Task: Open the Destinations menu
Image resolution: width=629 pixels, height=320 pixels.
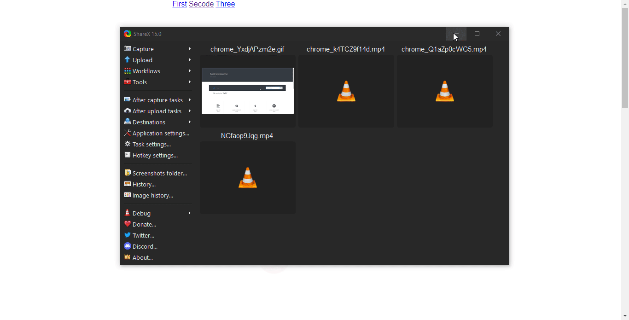Action: tap(157, 122)
